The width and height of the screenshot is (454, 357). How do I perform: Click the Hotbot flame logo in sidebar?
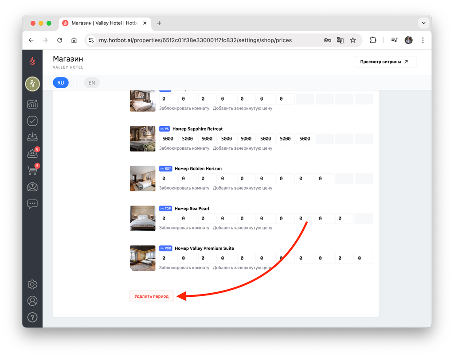[x=32, y=61]
